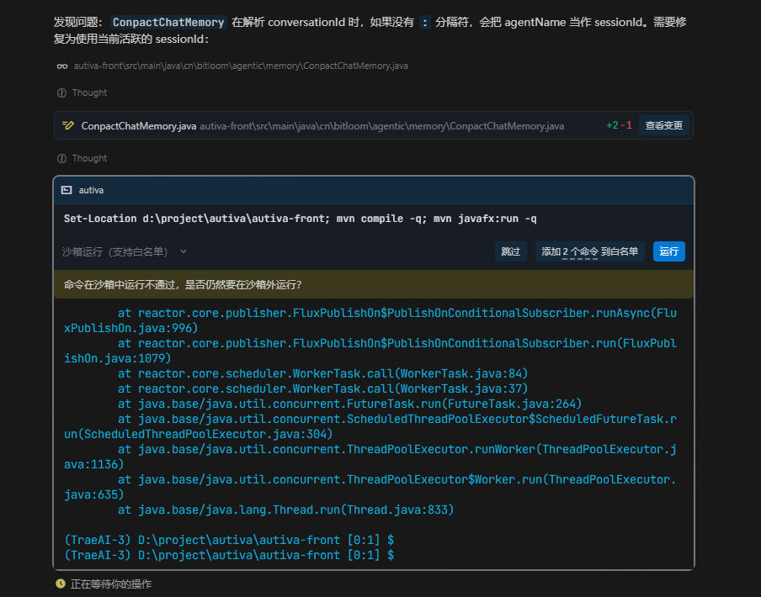Expand the second Thought section above the terminal
The height and width of the screenshot is (597, 761).
(x=89, y=158)
